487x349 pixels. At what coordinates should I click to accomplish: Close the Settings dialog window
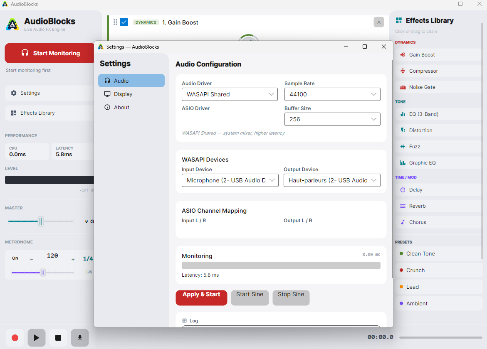pos(384,47)
